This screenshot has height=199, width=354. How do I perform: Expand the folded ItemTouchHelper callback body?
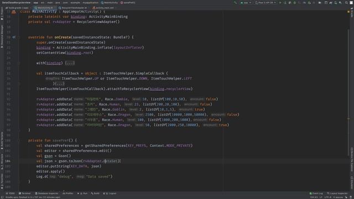point(60,83)
